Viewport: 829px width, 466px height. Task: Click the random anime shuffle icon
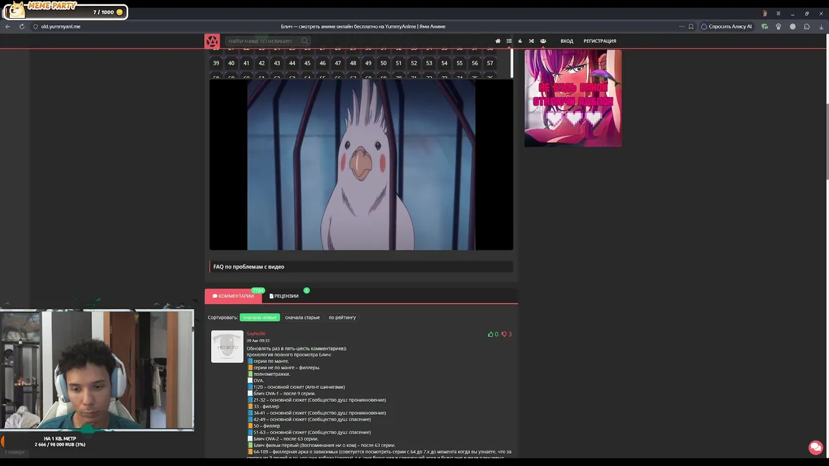coord(531,41)
